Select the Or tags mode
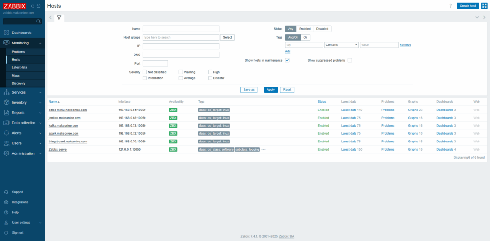490x241 pixels. 305,37
